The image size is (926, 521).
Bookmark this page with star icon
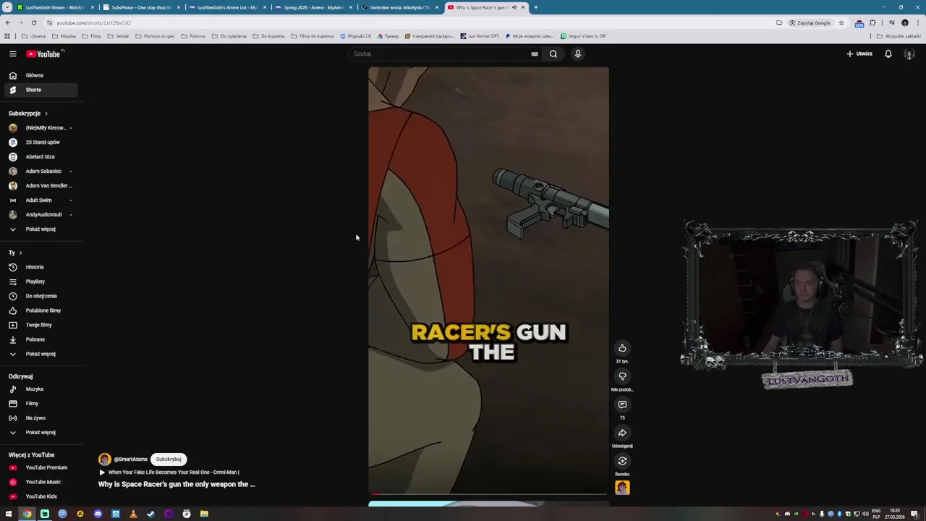pyautogui.click(x=841, y=22)
